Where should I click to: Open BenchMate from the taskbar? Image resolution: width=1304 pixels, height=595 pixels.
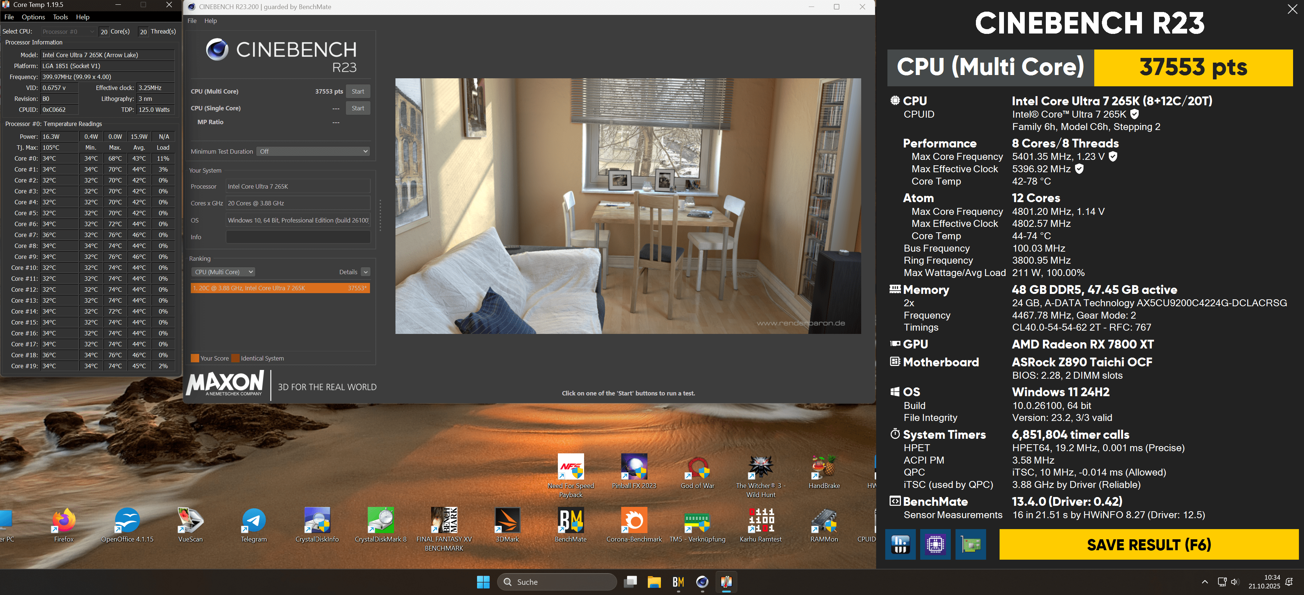(x=678, y=582)
